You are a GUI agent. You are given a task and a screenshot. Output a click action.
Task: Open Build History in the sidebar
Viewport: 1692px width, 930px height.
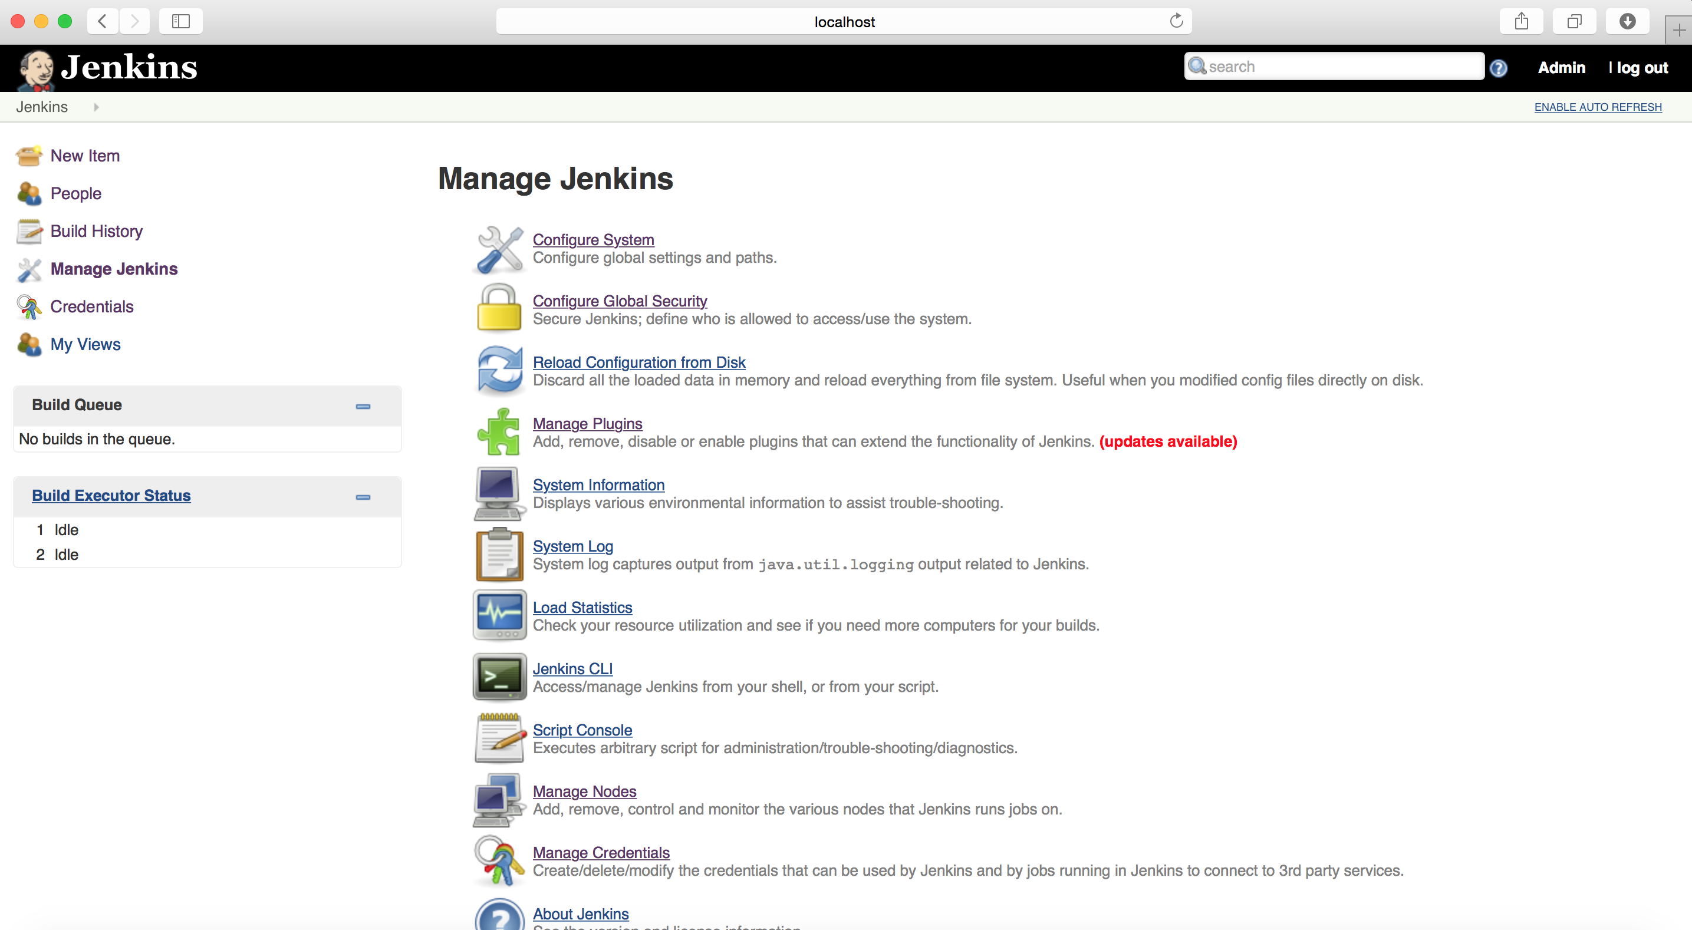[x=97, y=231]
